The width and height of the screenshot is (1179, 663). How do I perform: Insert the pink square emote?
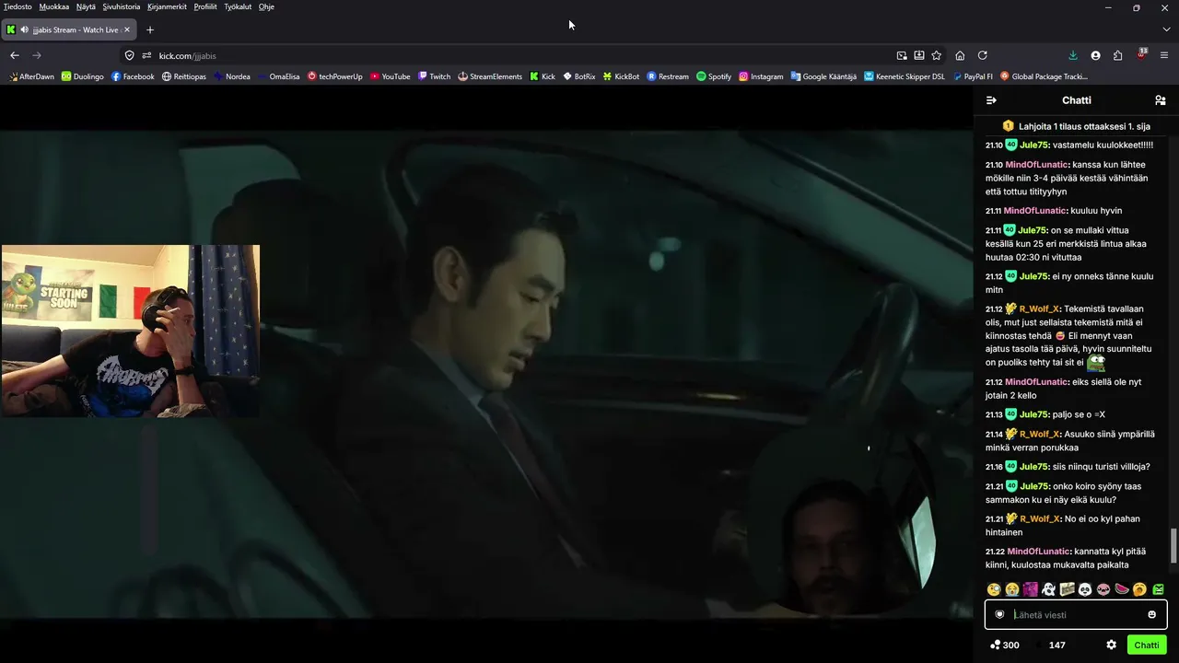click(x=1031, y=589)
